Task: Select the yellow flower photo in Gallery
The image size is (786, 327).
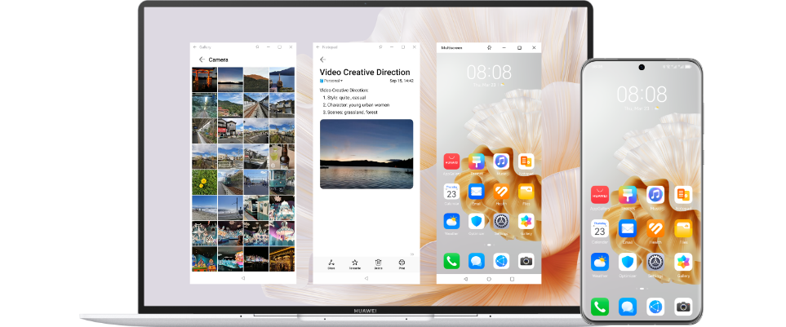Action: click(203, 182)
